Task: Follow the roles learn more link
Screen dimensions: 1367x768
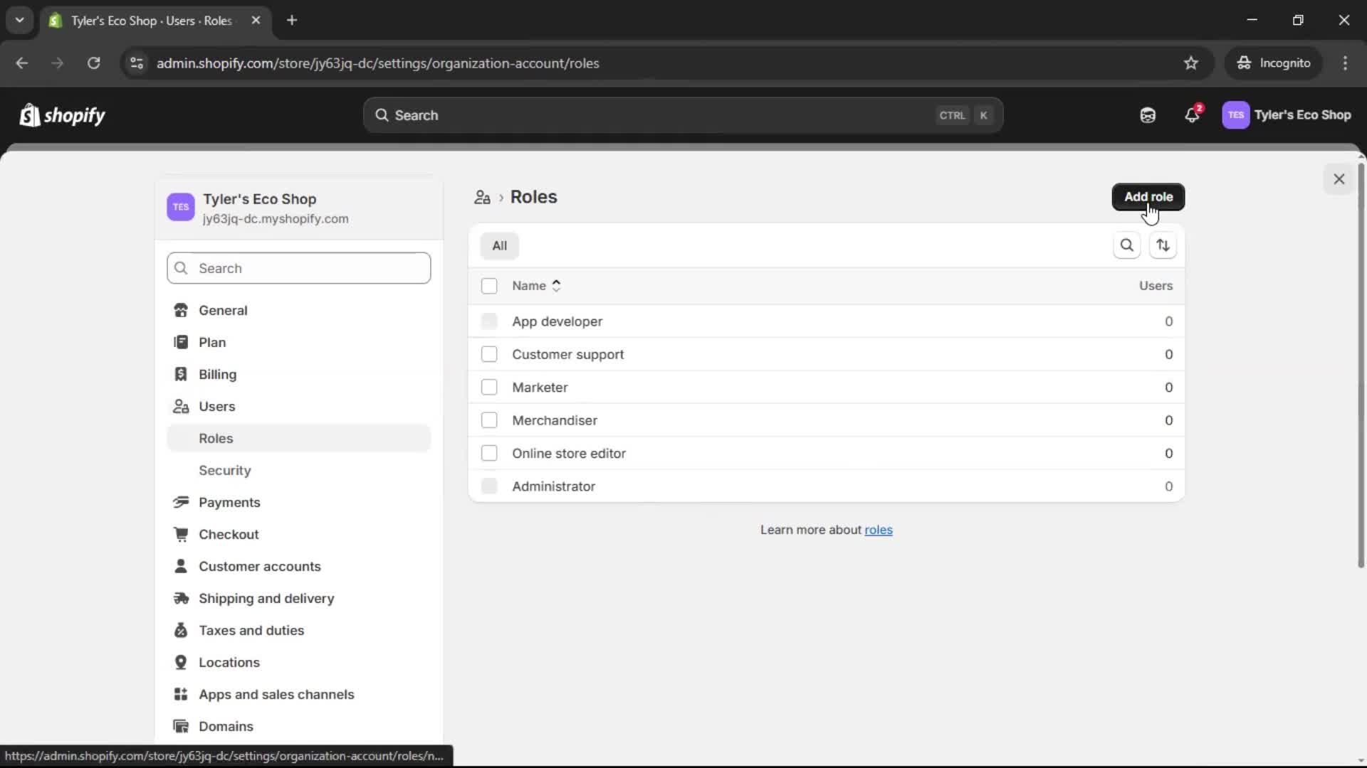Action: pyautogui.click(x=879, y=530)
